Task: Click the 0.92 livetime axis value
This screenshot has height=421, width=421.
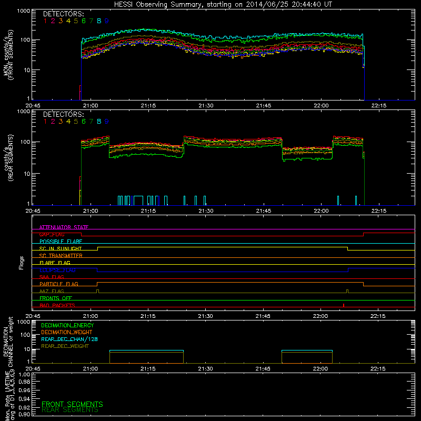Action: [x=24, y=407]
